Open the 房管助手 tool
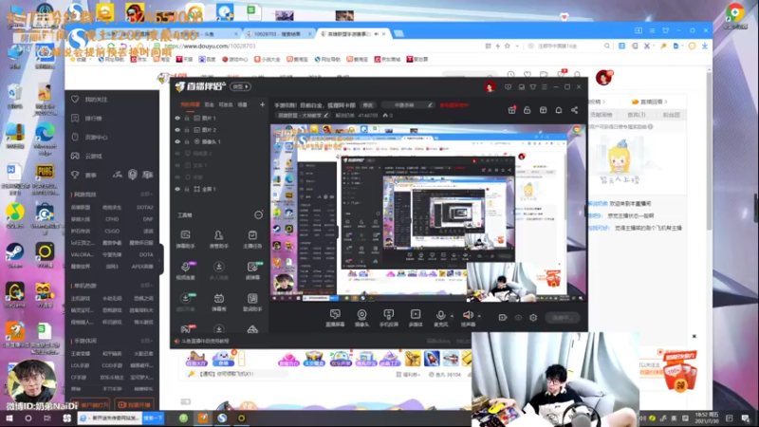The width and height of the screenshot is (759, 427). click(x=219, y=239)
